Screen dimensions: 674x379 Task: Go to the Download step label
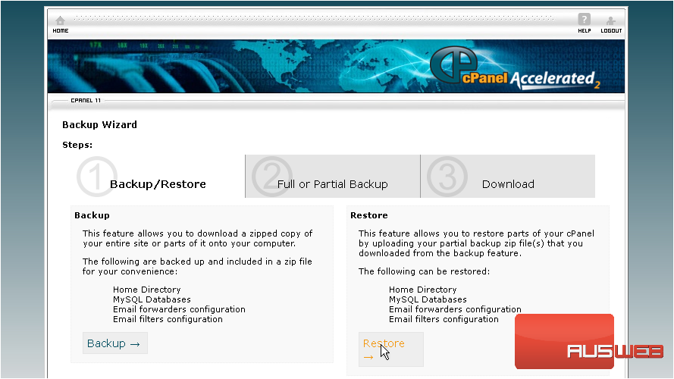point(508,184)
